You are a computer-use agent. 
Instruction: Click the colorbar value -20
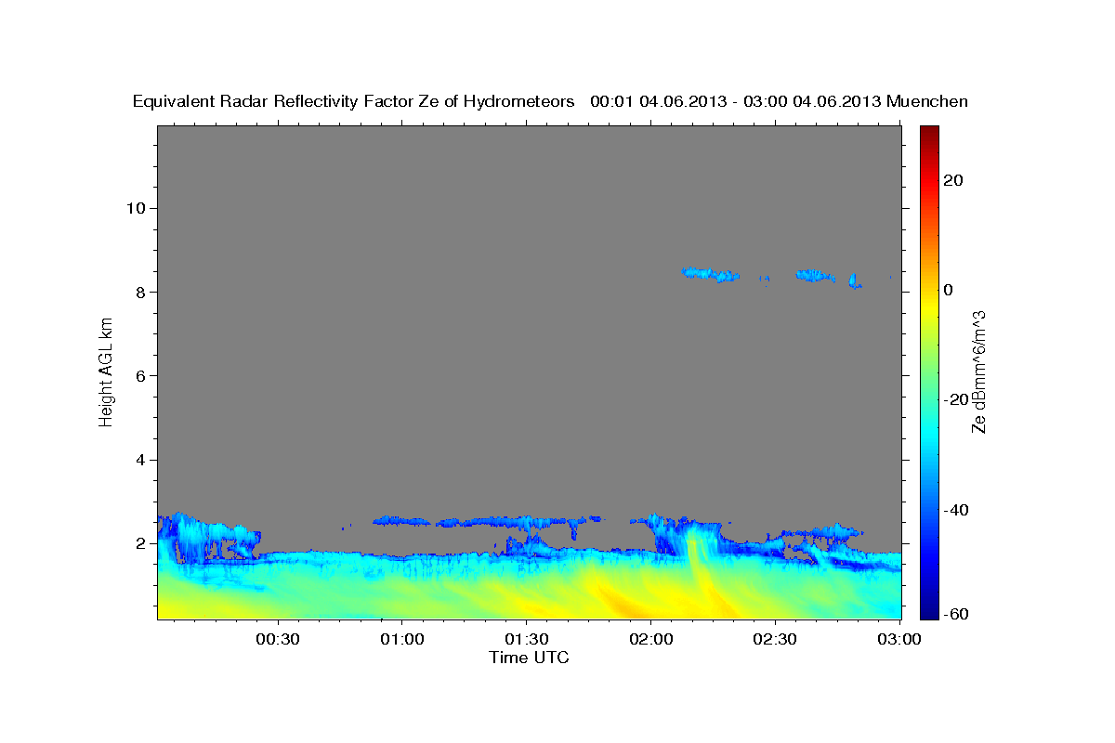coord(956,399)
